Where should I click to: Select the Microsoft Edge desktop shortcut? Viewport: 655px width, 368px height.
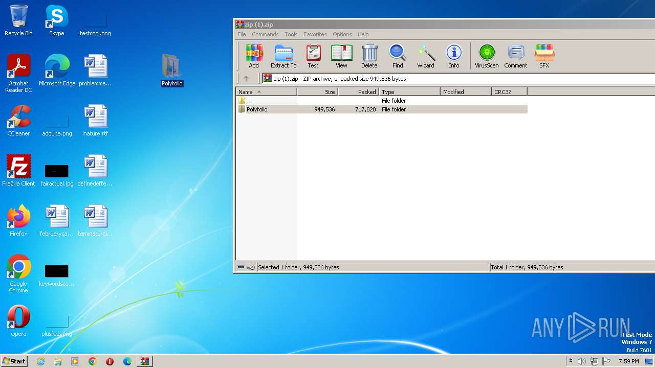click(57, 71)
